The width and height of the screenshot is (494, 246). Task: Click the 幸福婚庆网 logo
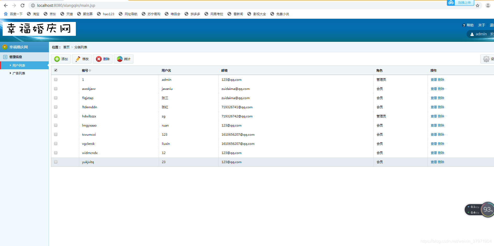point(39,29)
